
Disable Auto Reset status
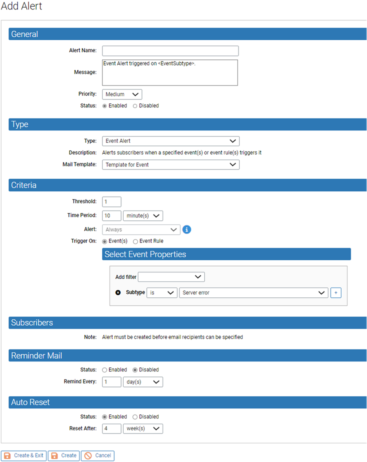[135, 417]
